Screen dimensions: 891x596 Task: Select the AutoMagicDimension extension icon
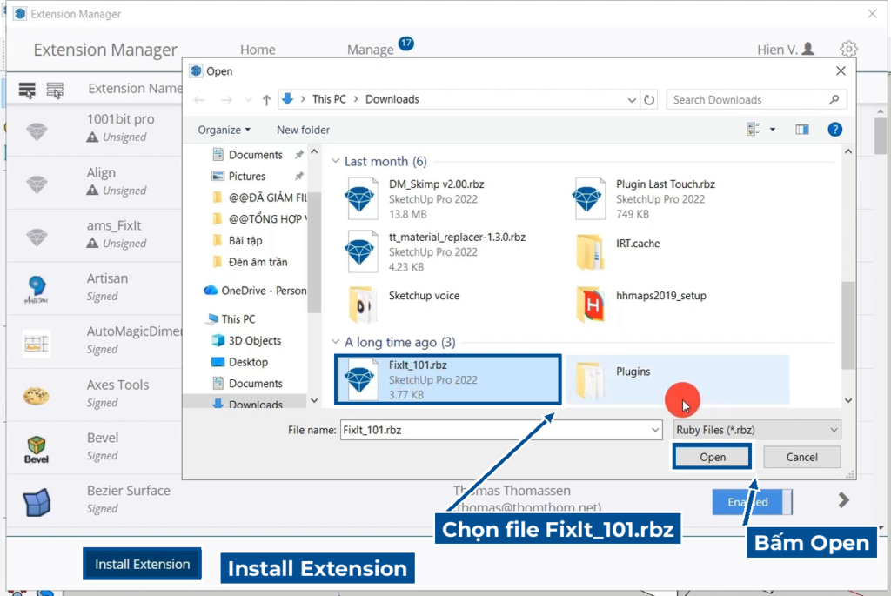(37, 343)
